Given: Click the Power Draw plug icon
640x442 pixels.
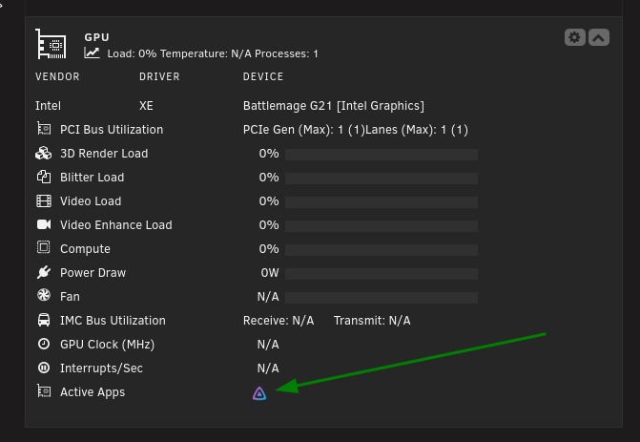Looking at the screenshot, I should point(44,272).
